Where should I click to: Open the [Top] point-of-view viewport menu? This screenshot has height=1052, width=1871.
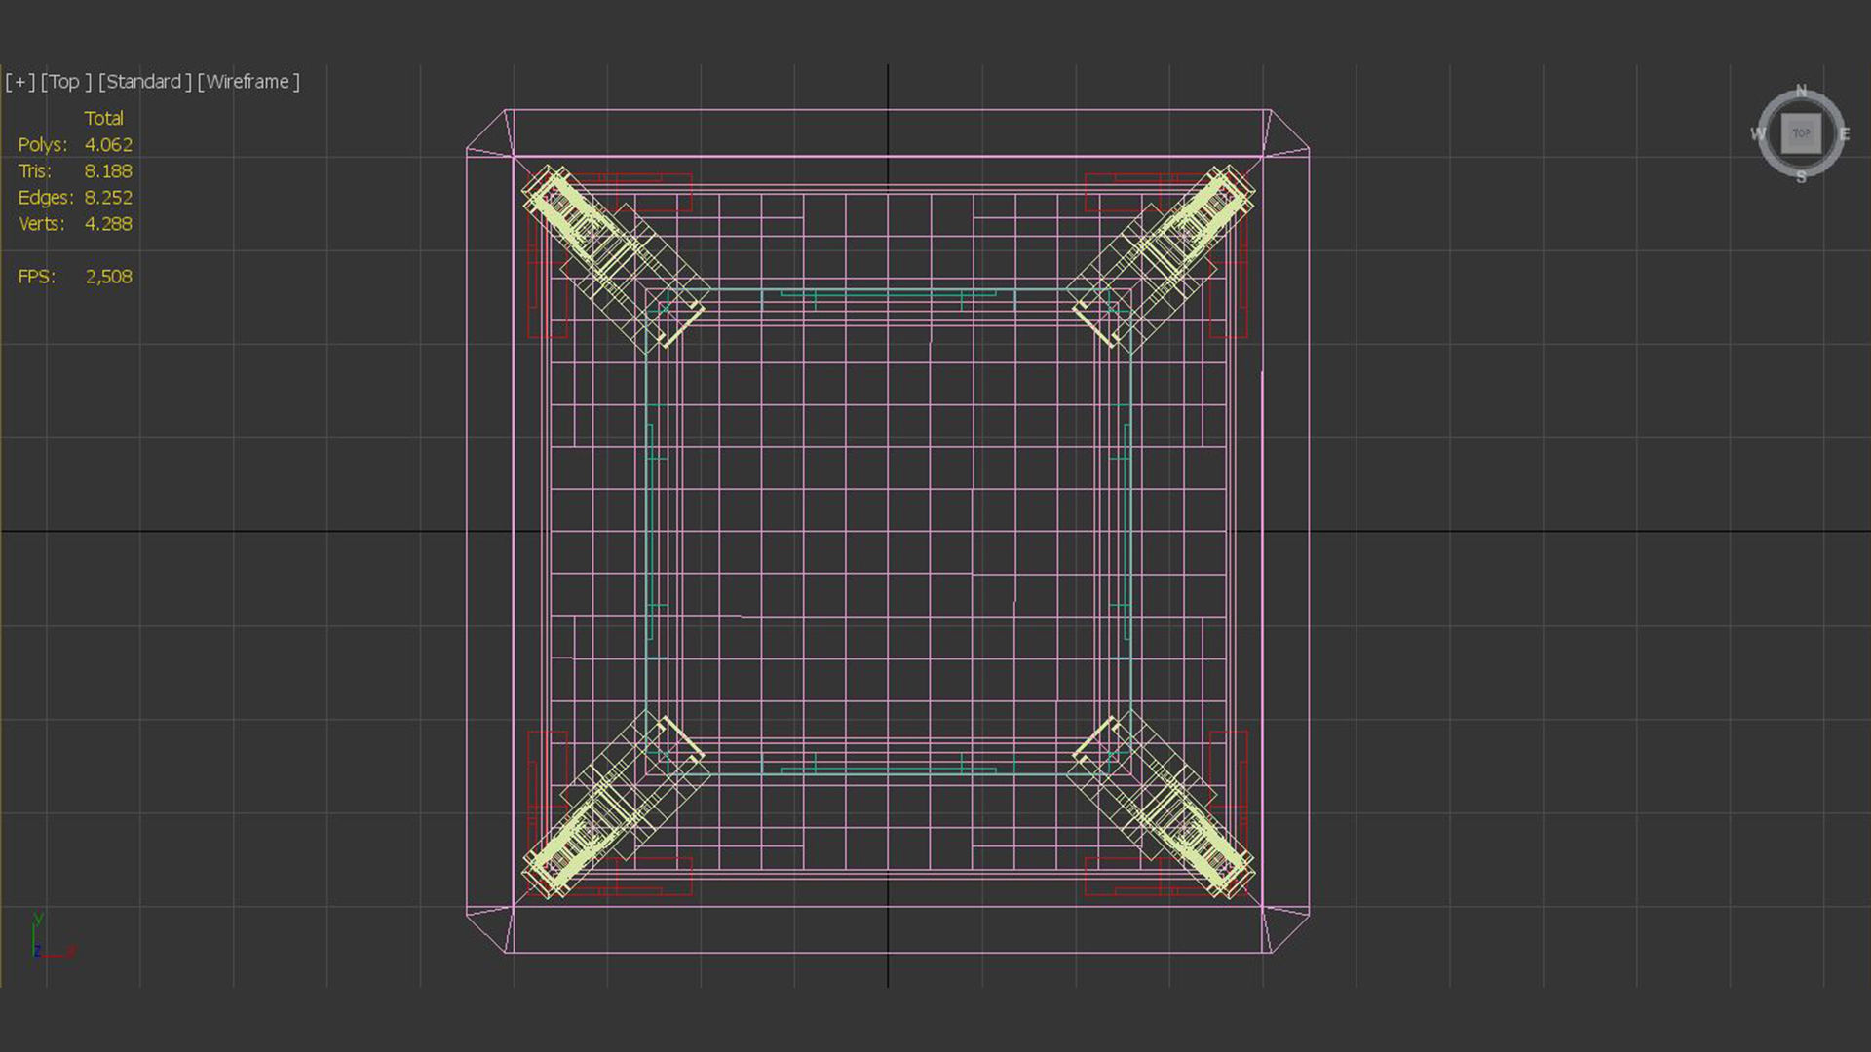(66, 82)
